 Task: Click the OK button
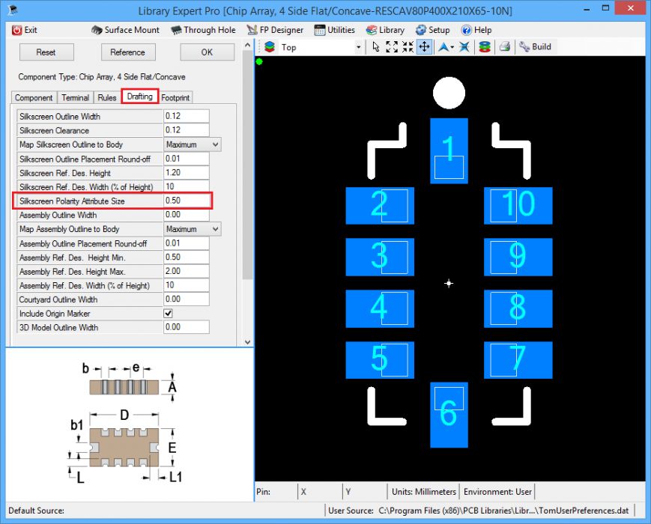click(x=207, y=52)
